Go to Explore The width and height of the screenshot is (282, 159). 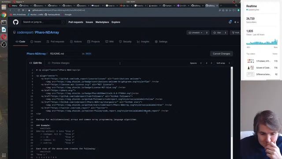pyautogui.click(x=115, y=22)
